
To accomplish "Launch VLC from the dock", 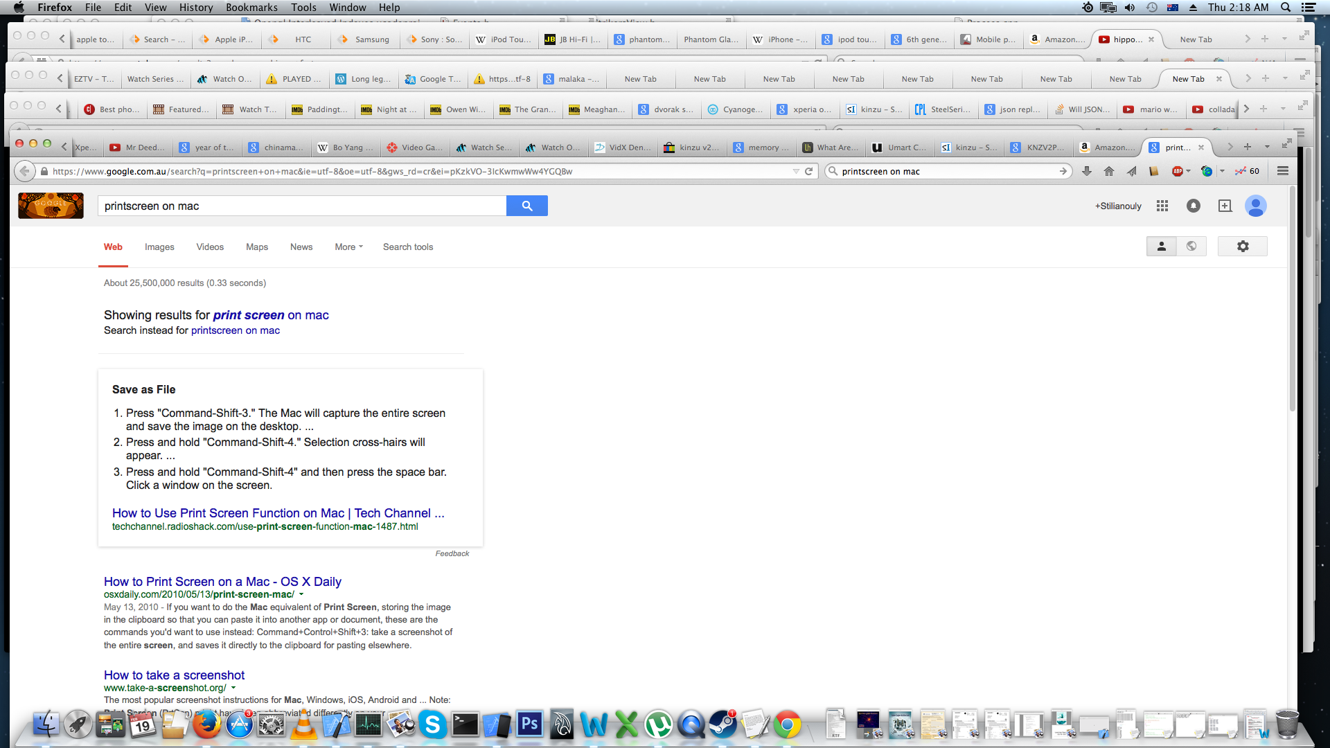I will click(303, 725).
